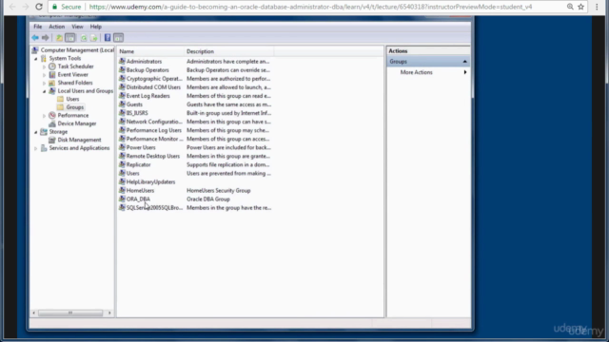609x342 pixels.
Task: Click the Administrators group icon
Action: [122, 61]
